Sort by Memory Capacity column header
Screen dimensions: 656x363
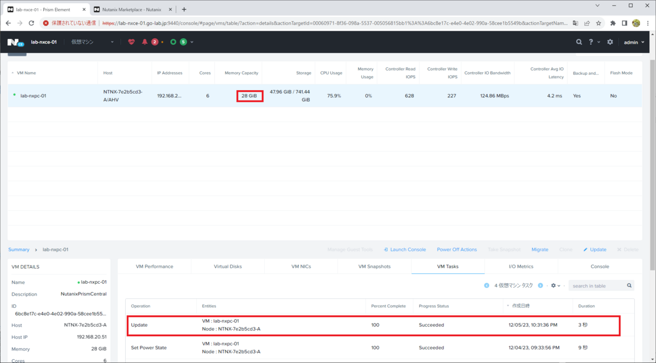point(241,73)
